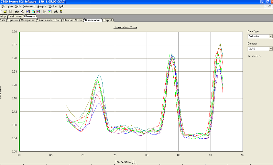
Task: Open the Analysis menu
Action: [41, 6]
